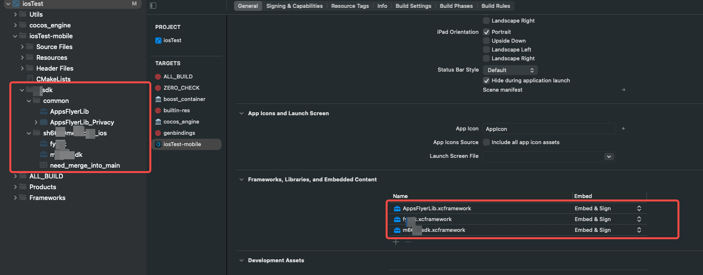Screen dimensions: 703x275
Task: Select the boost_container library target
Action: point(158,99)
